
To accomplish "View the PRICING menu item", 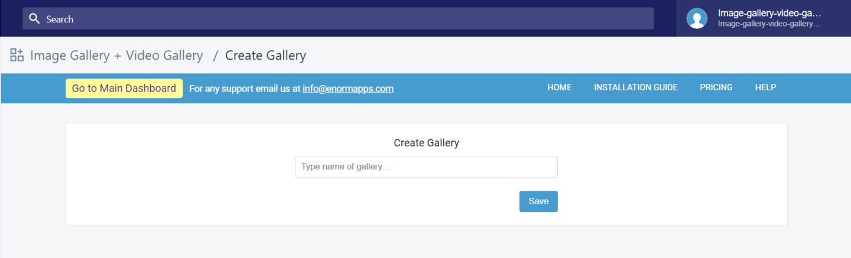I will click(716, 87).
